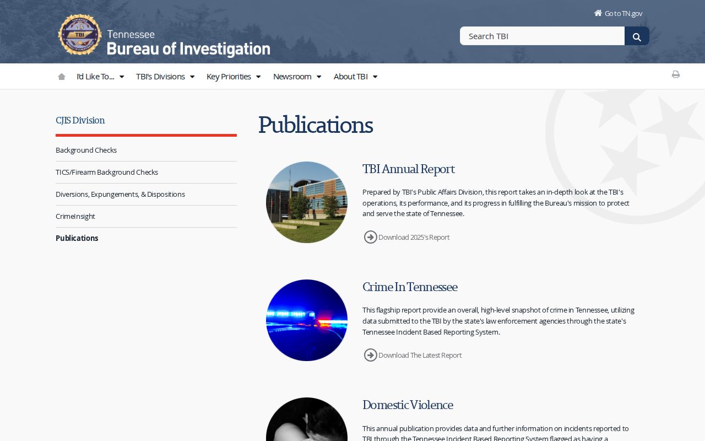This screenshot has width=705, height=441.
Task: Open the Key Priorities dropdown
Action: coord(234,77)
